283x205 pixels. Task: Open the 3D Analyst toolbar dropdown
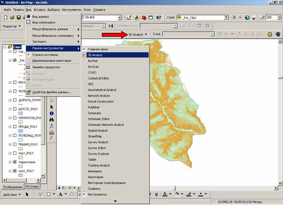pos(138,34)
